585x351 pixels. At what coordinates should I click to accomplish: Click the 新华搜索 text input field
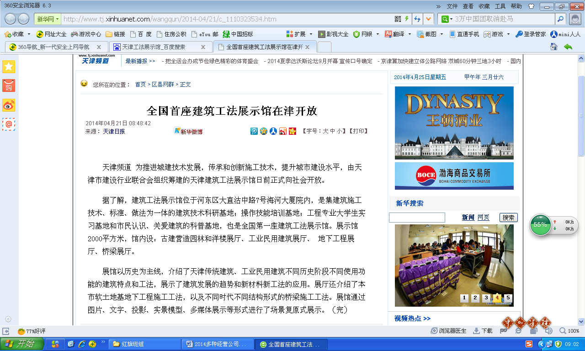(x=417, y=218)
